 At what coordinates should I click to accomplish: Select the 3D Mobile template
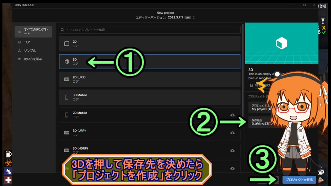(149, 97)
